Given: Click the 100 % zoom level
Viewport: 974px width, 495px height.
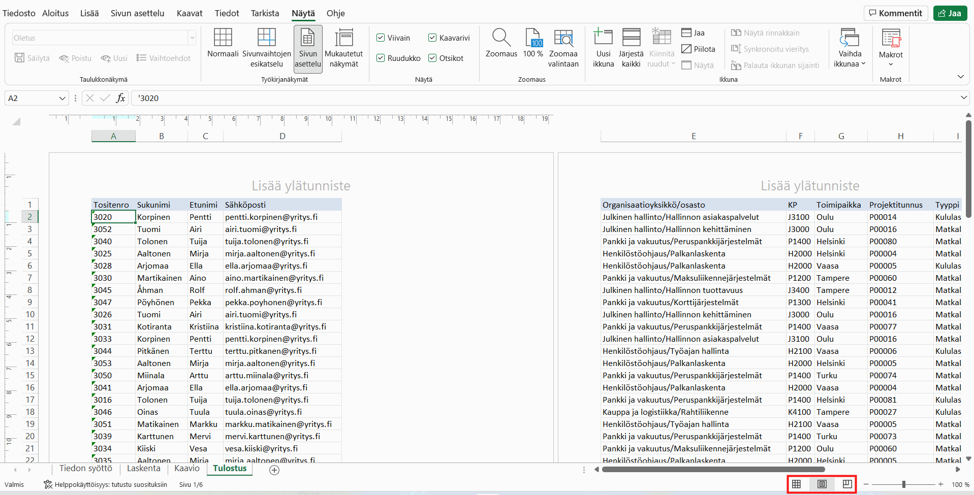Looking at the screenshot, I should tap(960, 485).
